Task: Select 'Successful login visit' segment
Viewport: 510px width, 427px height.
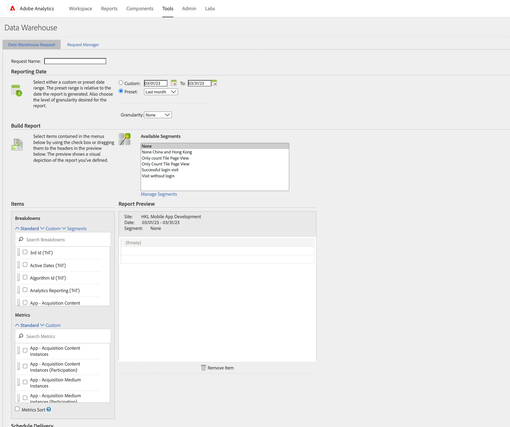Action: click(215, 170)
